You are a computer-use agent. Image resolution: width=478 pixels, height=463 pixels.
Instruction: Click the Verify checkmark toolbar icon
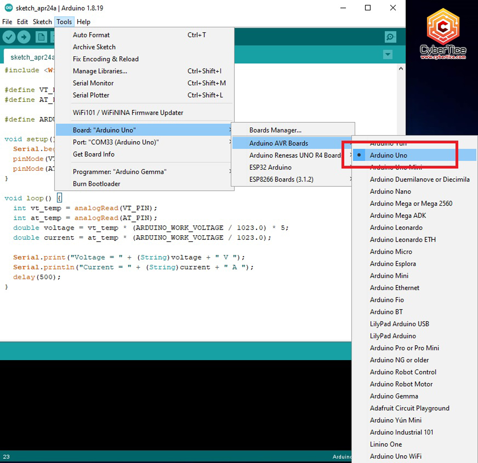point(9,37)
